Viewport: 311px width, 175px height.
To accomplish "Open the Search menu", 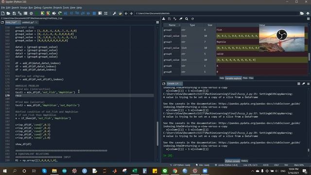I will (15, 8).
